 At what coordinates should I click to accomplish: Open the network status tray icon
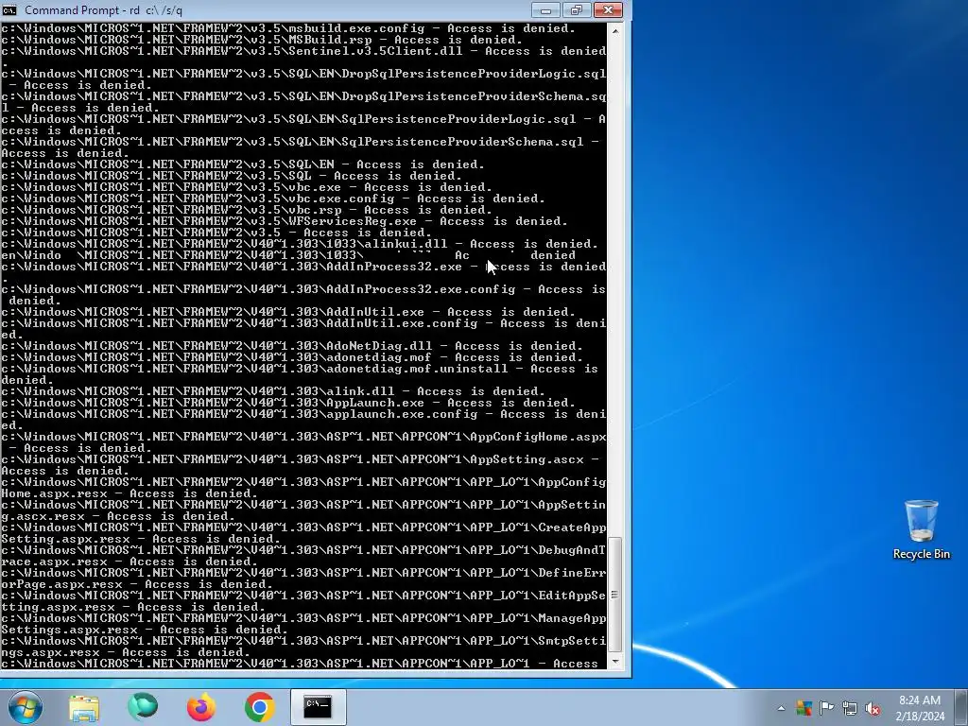(x=850, y=708)
